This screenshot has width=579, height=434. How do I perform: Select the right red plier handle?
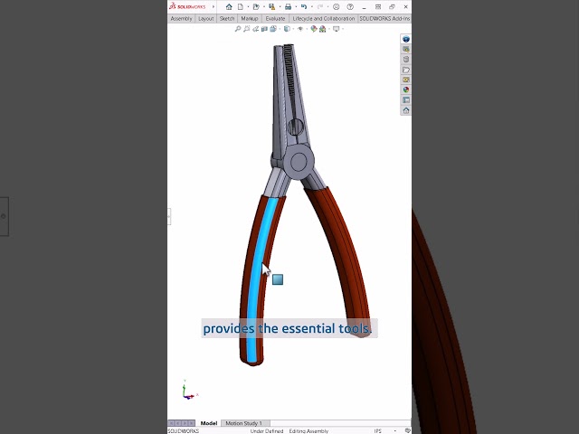[342, 259]
